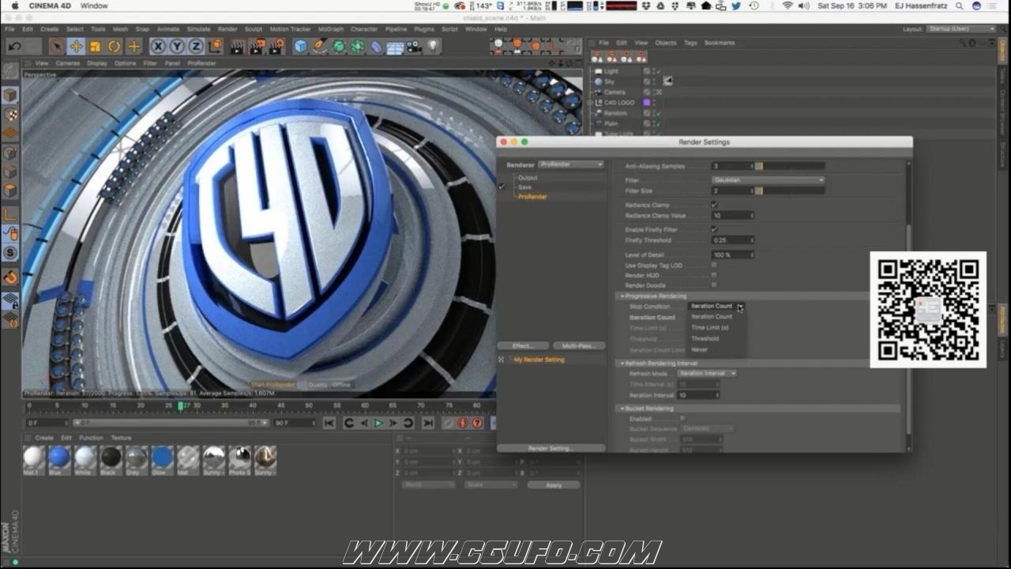
Task: Click the Undo arrow icon
Action: click(14, 46)
